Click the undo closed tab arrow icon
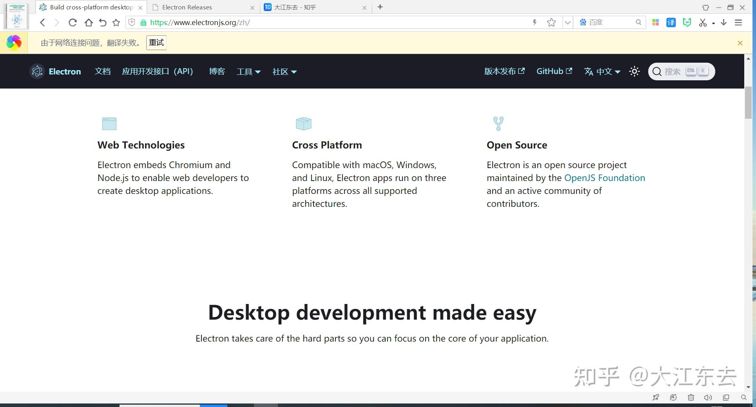Viewport: 756px width, 407px height. 103,23
